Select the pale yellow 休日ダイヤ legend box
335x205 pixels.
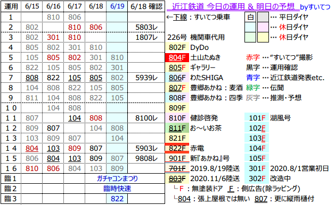[x=263, y=37]
